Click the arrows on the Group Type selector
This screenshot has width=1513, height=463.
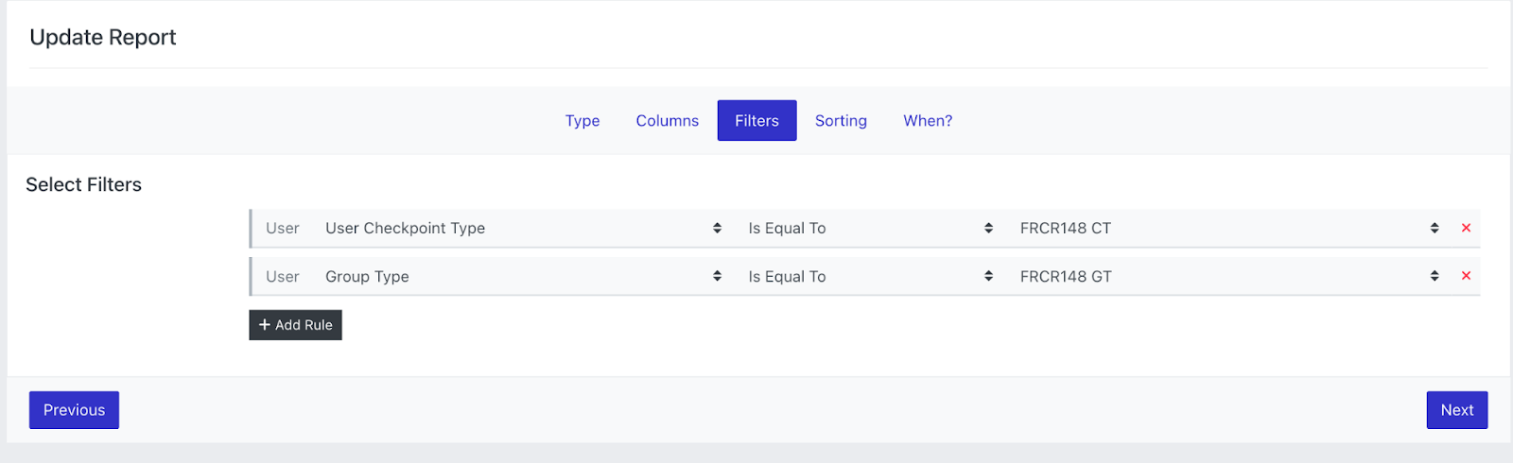point(717,276)
